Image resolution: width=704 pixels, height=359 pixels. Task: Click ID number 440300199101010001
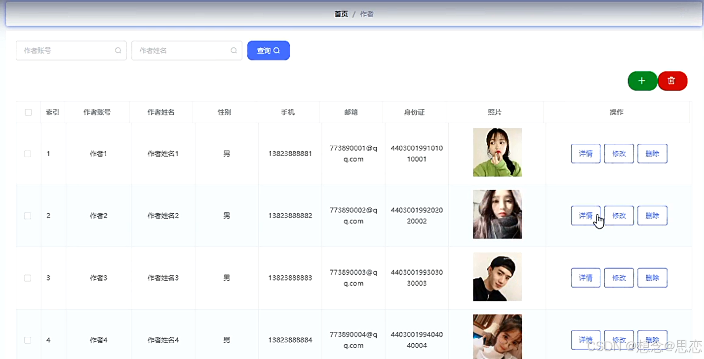coord(417,153)
